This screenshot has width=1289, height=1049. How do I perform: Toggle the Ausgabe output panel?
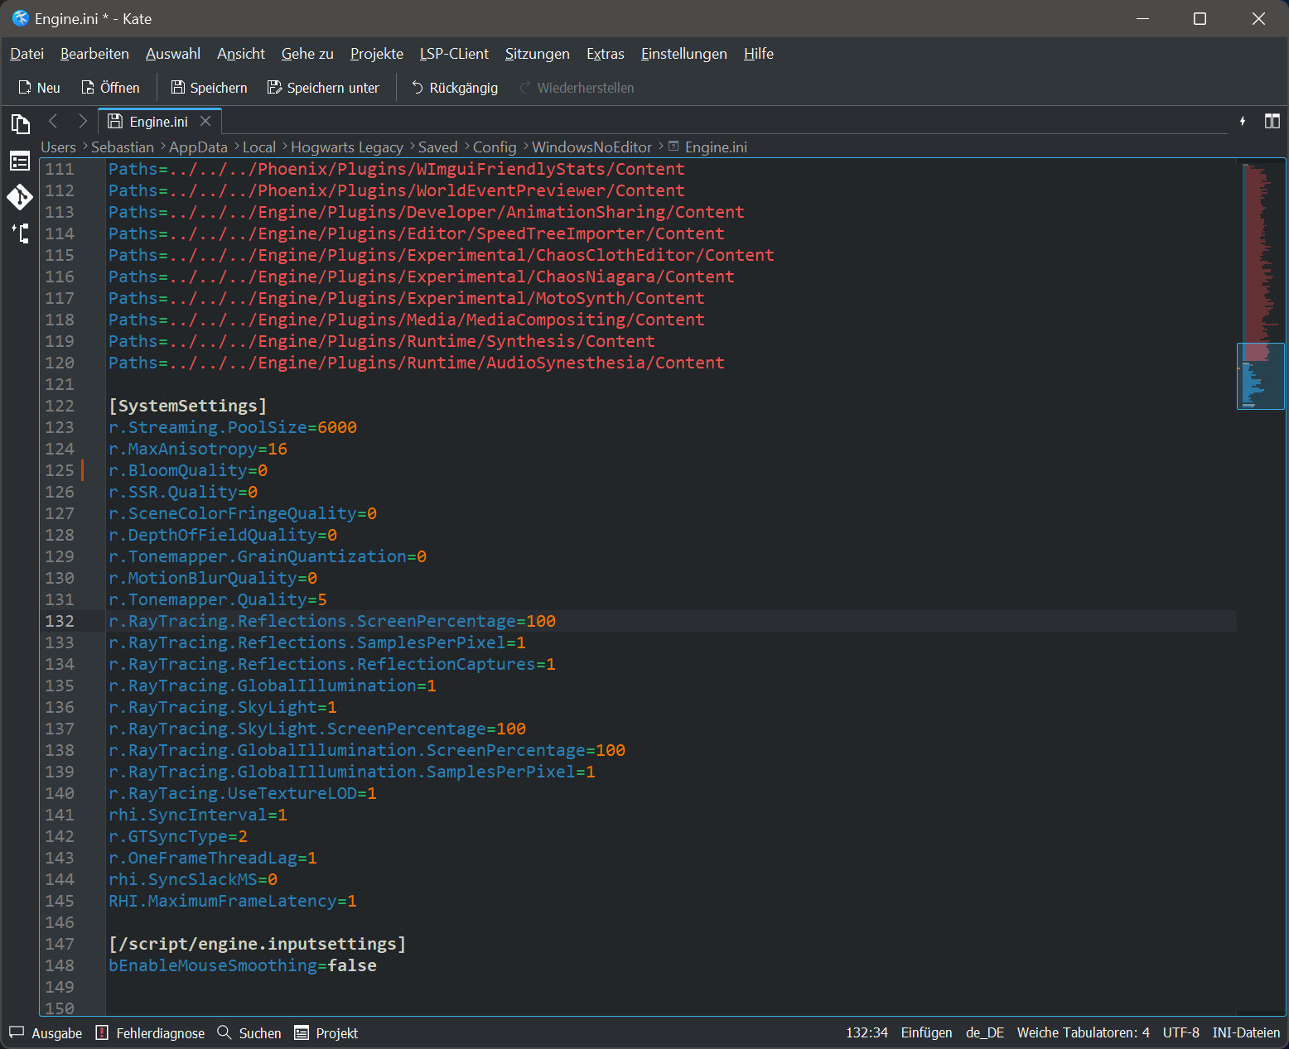[46, 1033]
